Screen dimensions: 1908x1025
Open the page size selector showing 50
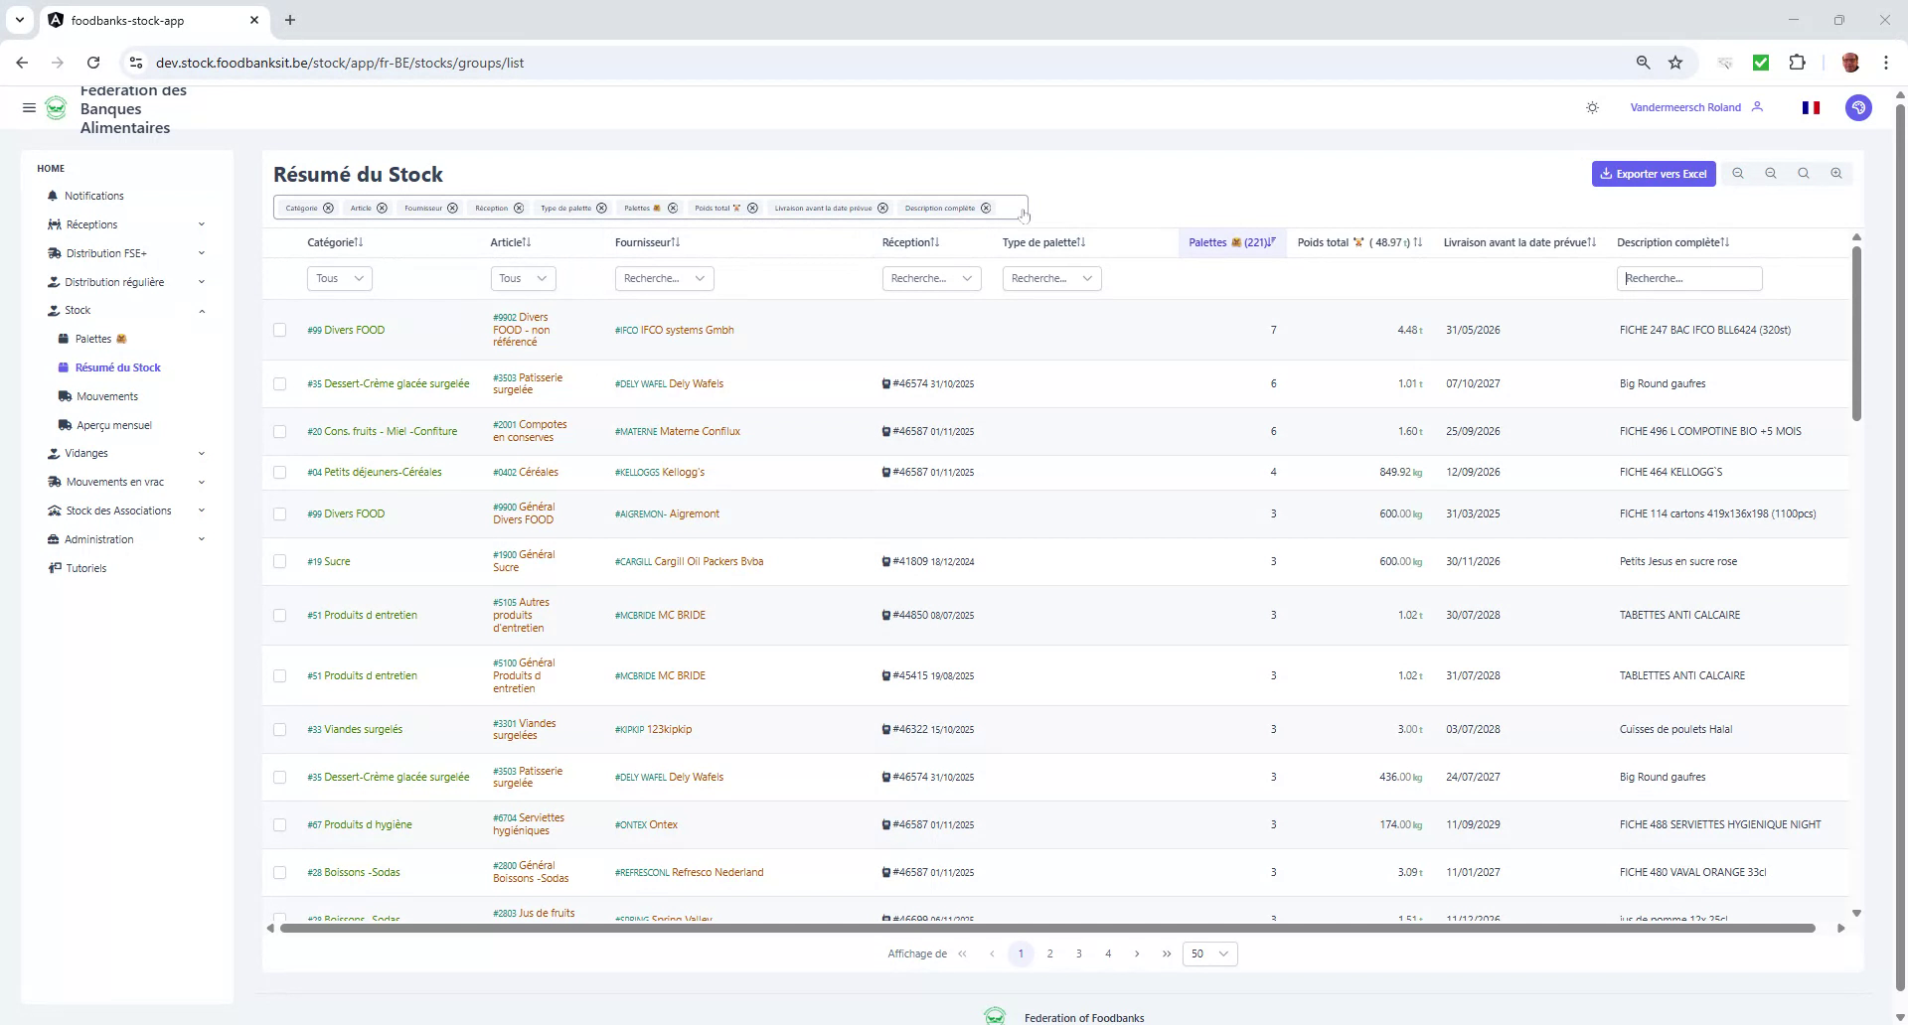click(x=1208, y=952)
